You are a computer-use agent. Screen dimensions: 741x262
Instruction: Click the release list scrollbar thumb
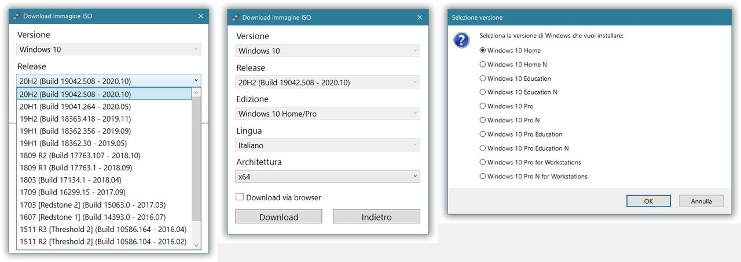coord(196,159)
